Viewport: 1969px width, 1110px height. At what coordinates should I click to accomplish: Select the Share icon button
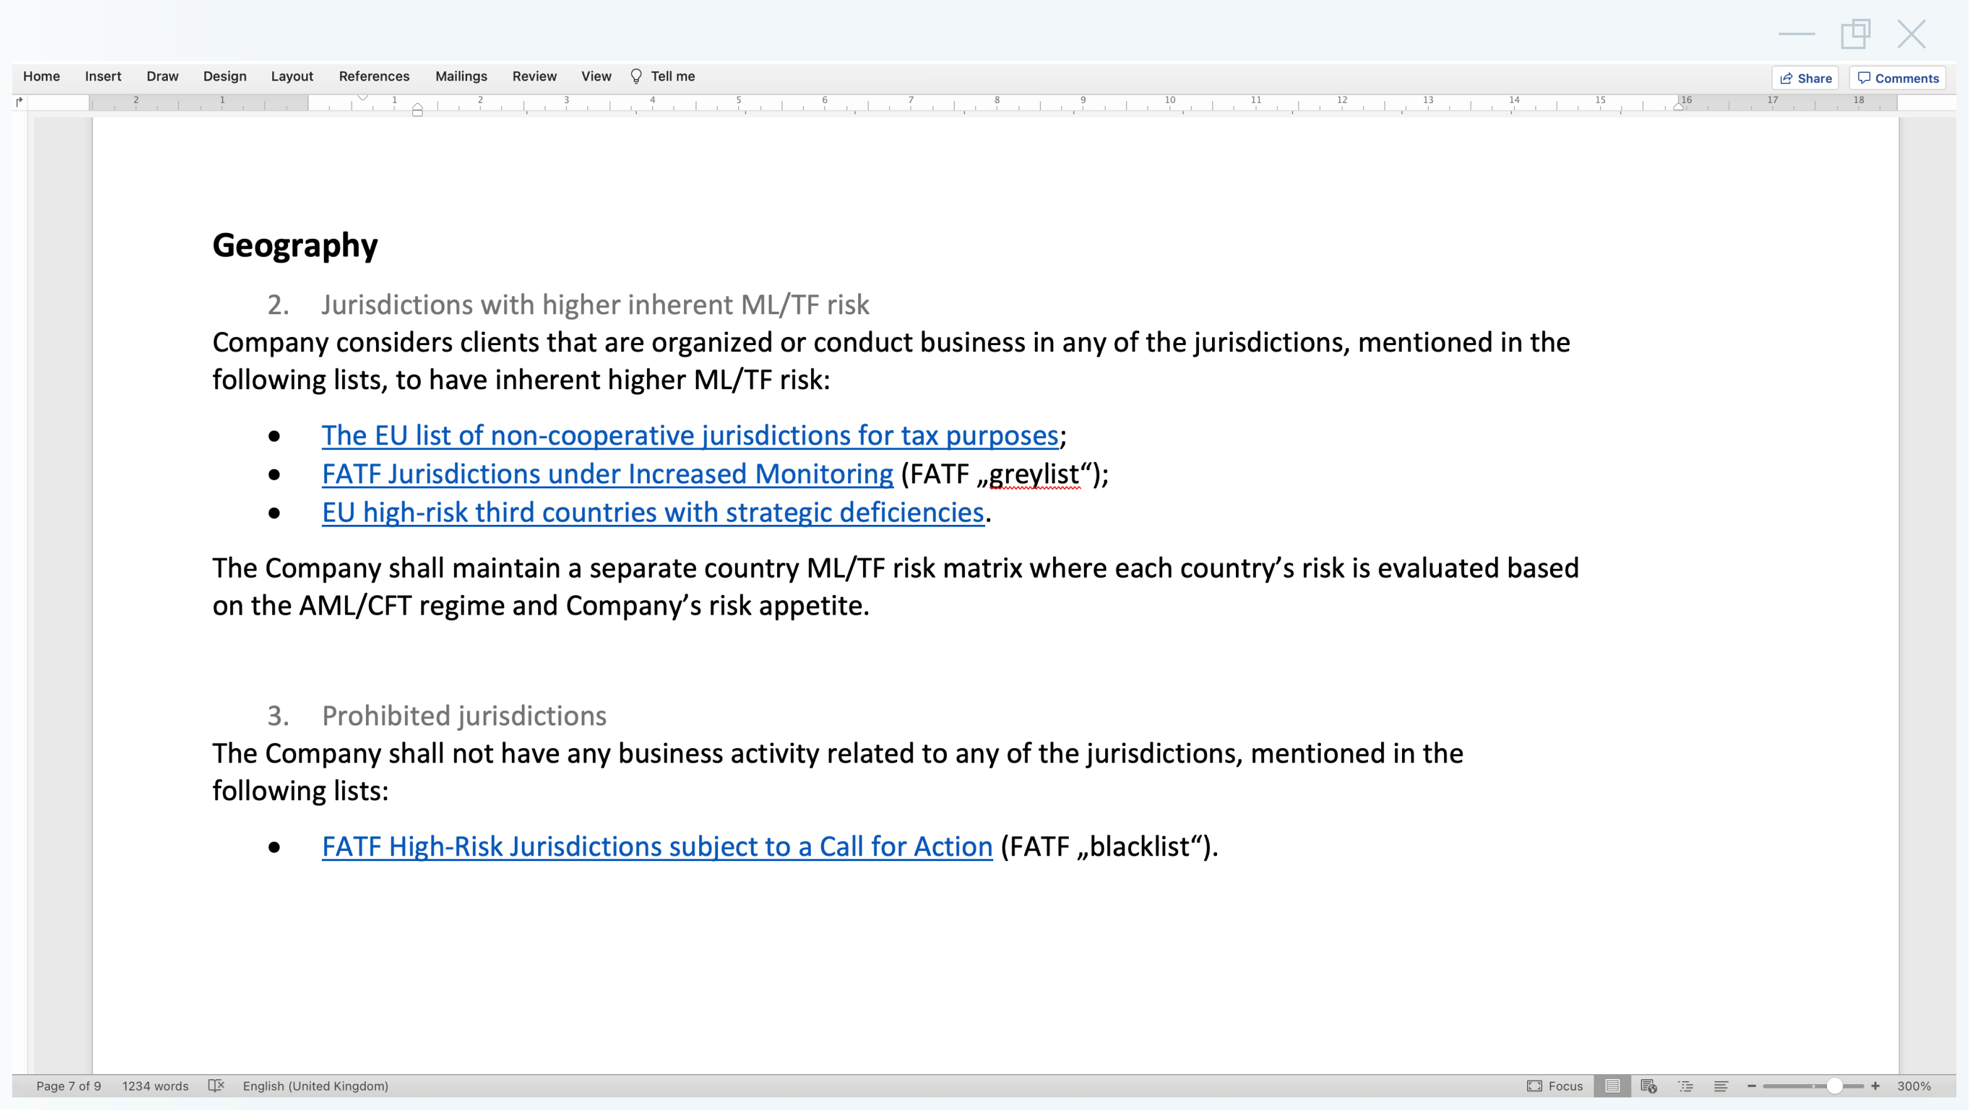1806,77
